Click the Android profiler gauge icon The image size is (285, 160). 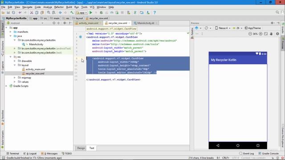[112, 12]
